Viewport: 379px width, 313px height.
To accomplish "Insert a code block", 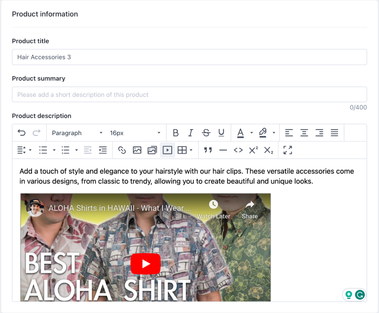I will (238, 150).
